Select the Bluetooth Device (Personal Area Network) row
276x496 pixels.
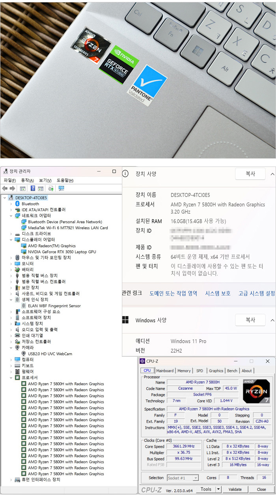62,222
